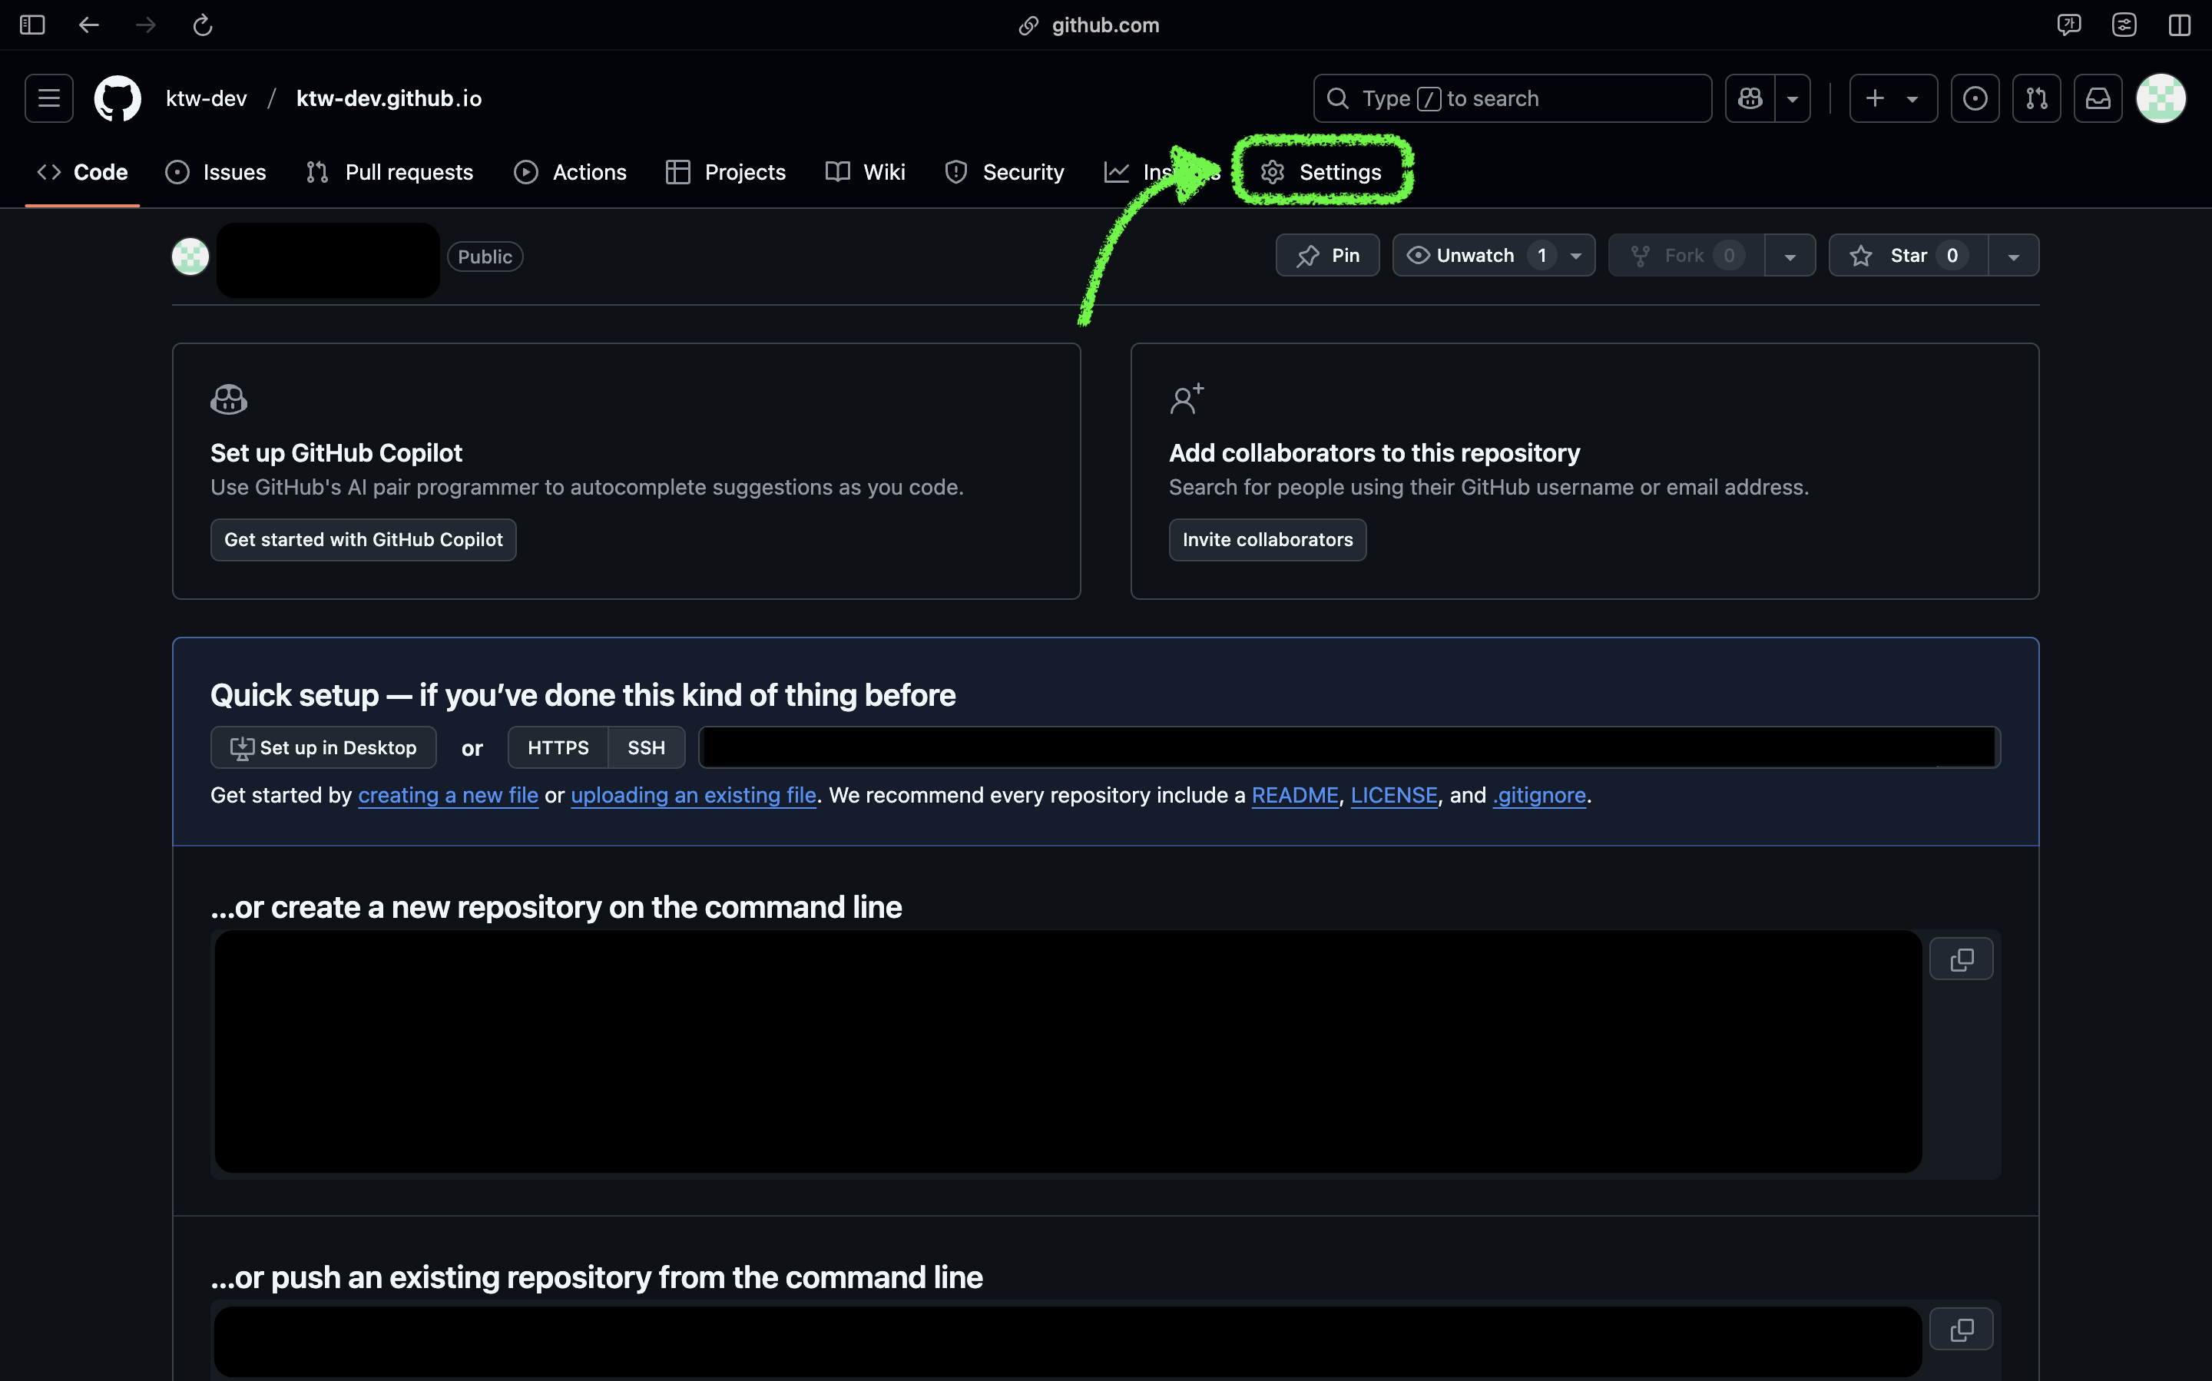This screenshot has height=1381, width=2212.
Task: Open the user avatar menu in header
Action: 2161,98
